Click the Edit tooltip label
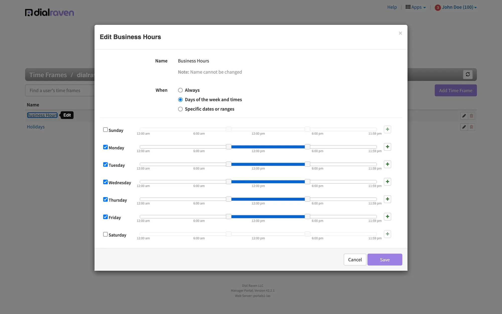Screen dimensions: 502x314 (67, 115)
